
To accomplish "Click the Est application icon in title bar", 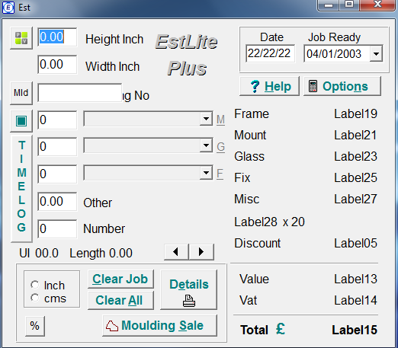I will pyautogui.click(x=8, y=8).
